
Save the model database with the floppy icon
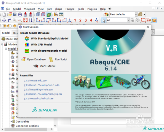[15, 14]
